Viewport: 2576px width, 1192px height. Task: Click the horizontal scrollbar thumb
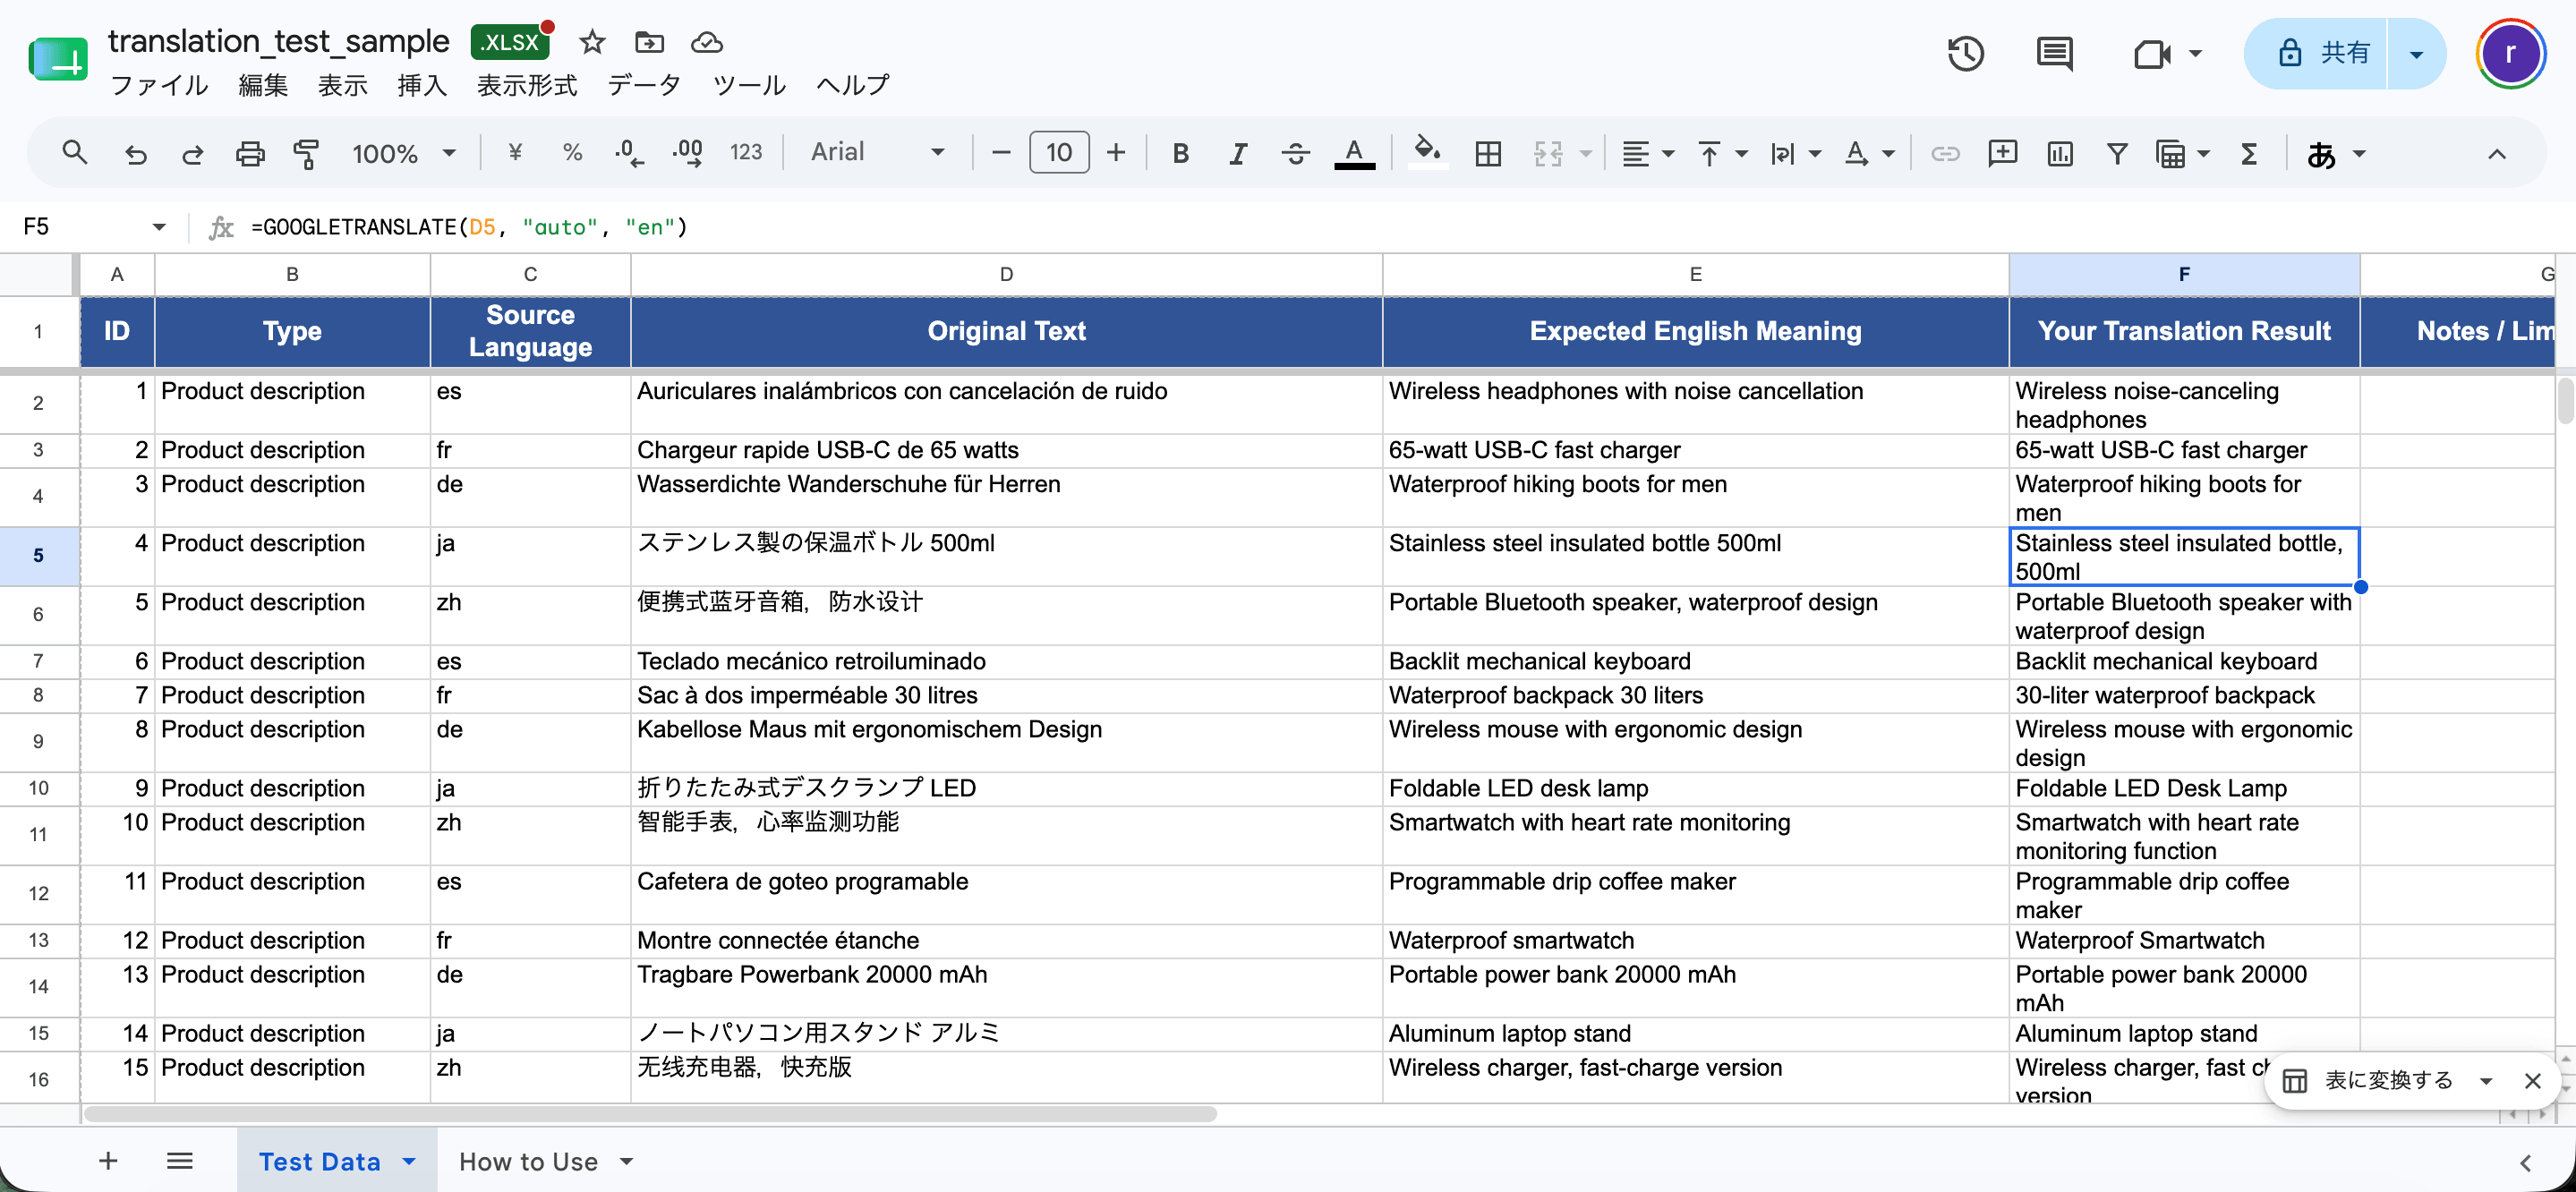[x=650, y=1113]
